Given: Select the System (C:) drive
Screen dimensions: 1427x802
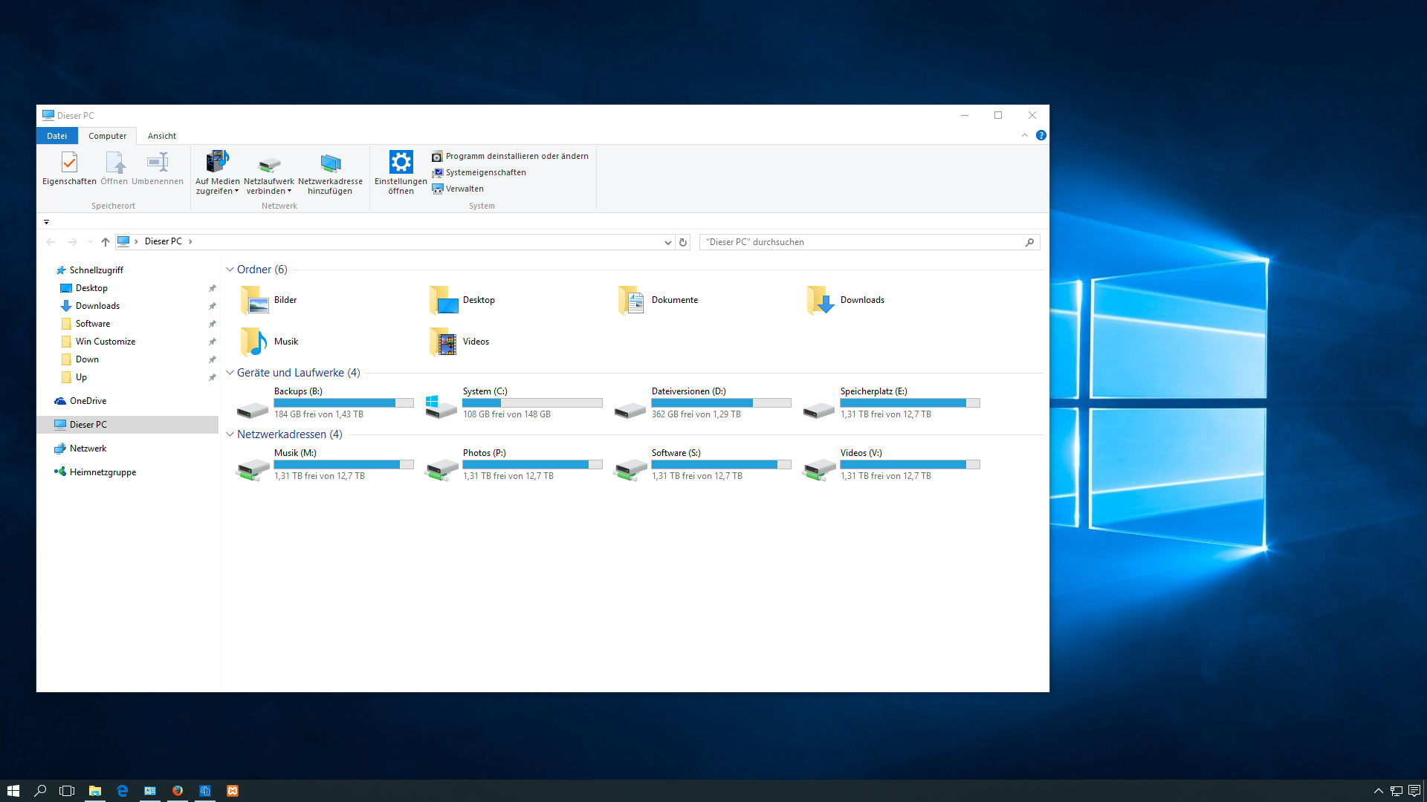Looking at the screenshot, I should pyautogui.click(x=514, y=402).
